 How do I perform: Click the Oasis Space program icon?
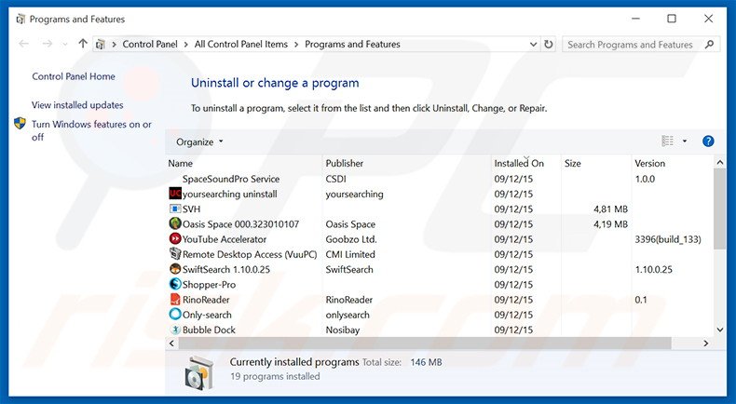[175, 223]
